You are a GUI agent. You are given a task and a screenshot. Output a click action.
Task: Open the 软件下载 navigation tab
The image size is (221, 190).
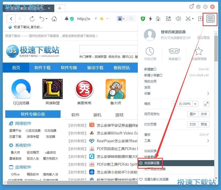(x=42, y=68)
